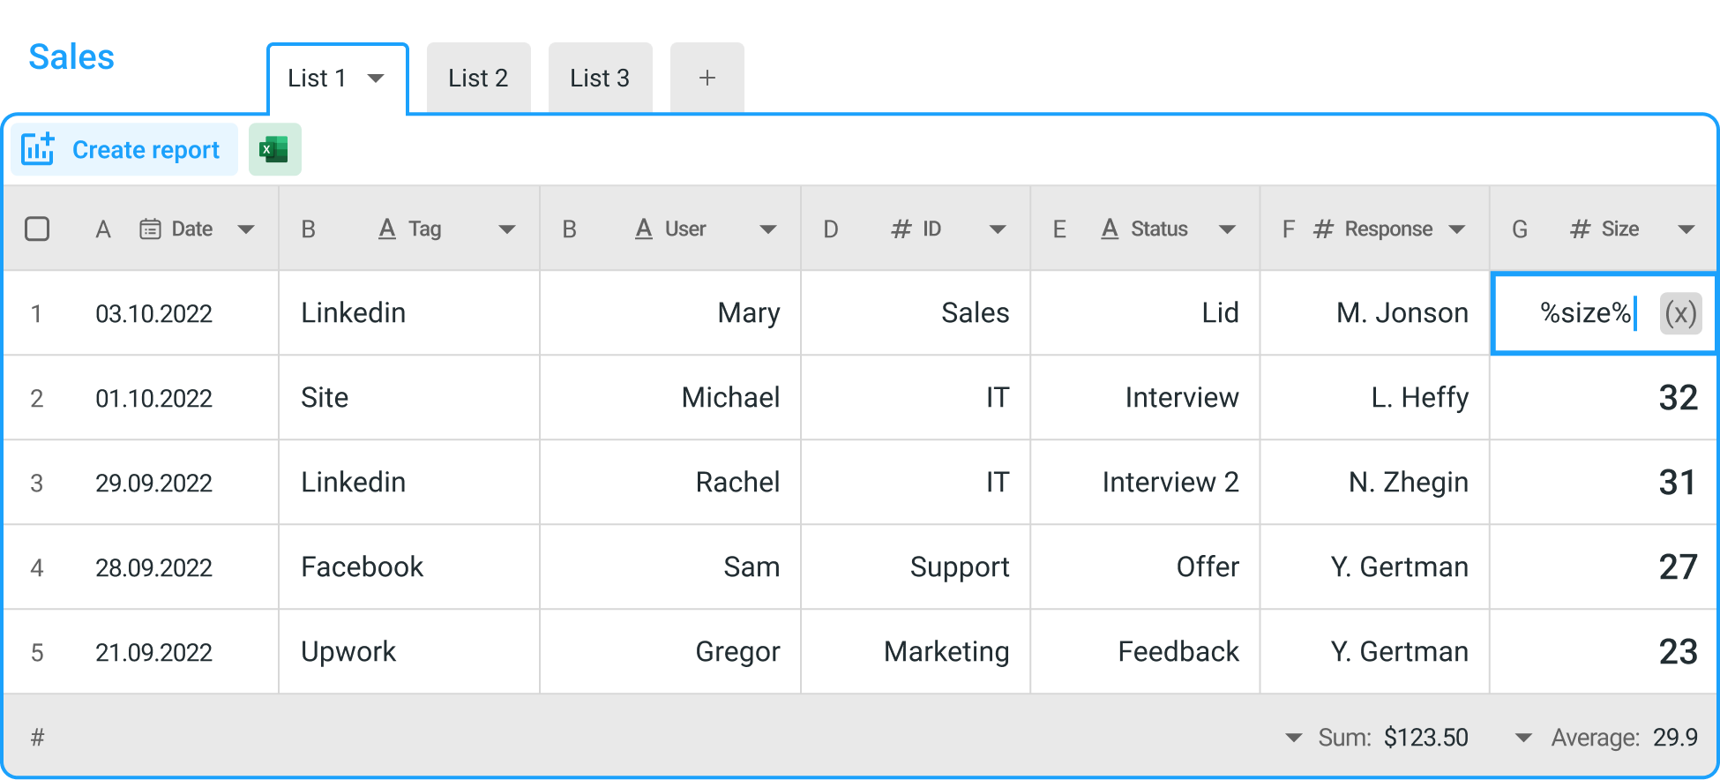Viewport: 1720px width, 780px height.
Task: Toggle the select-all rows checkbox
Action: pyautogui.click(x=37, y=229)
